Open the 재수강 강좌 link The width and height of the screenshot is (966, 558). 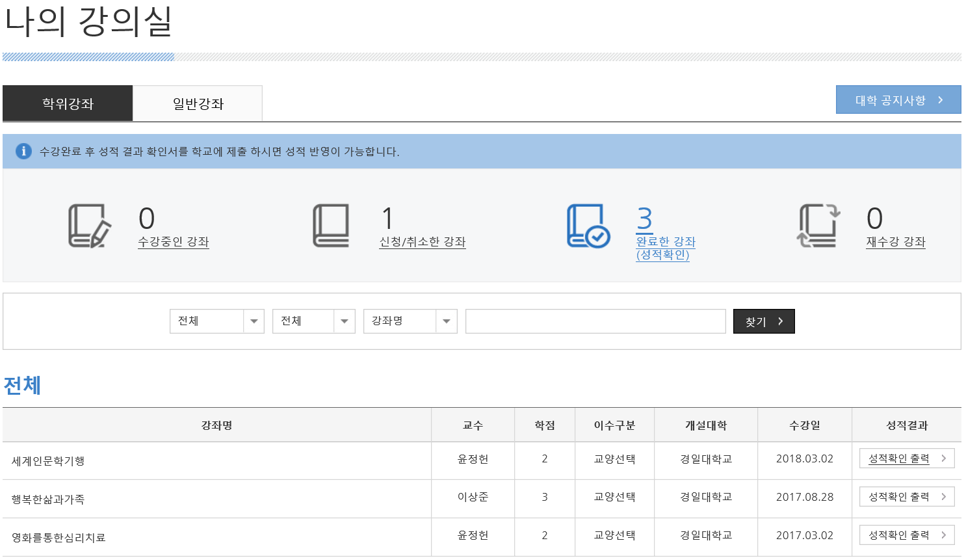coord(896,242)
